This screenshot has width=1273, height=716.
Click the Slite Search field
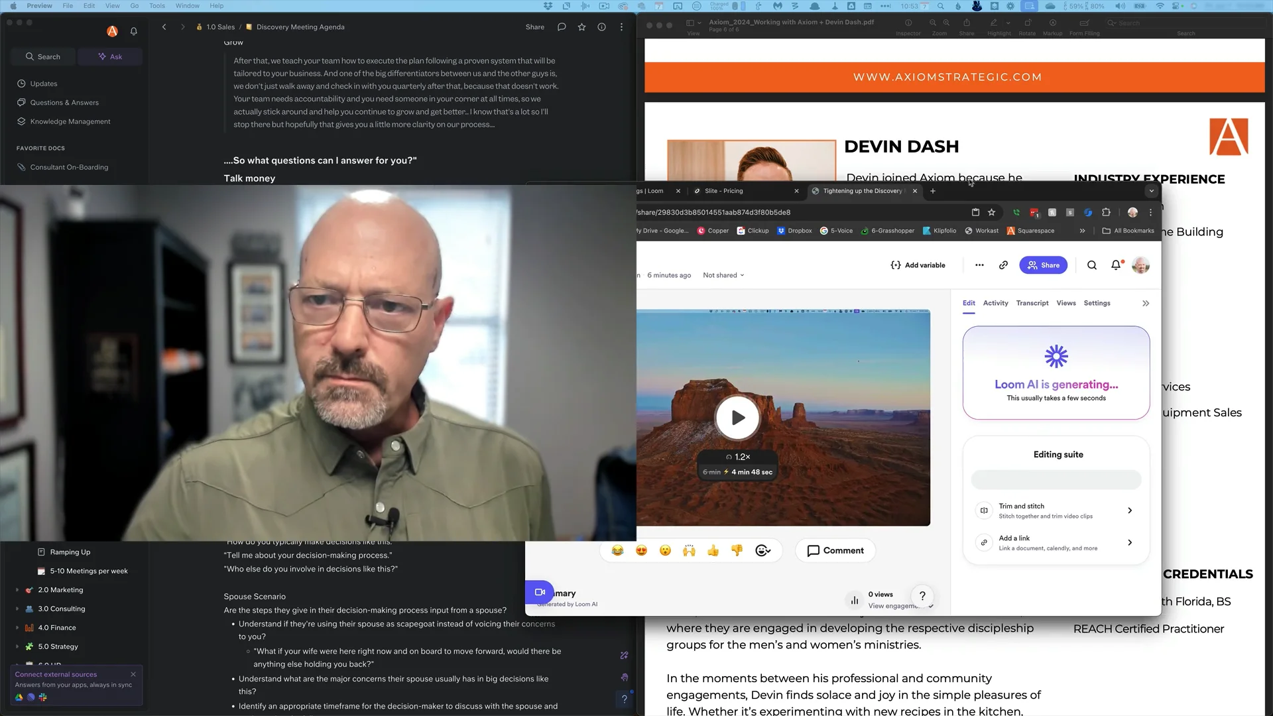(43, 57)
